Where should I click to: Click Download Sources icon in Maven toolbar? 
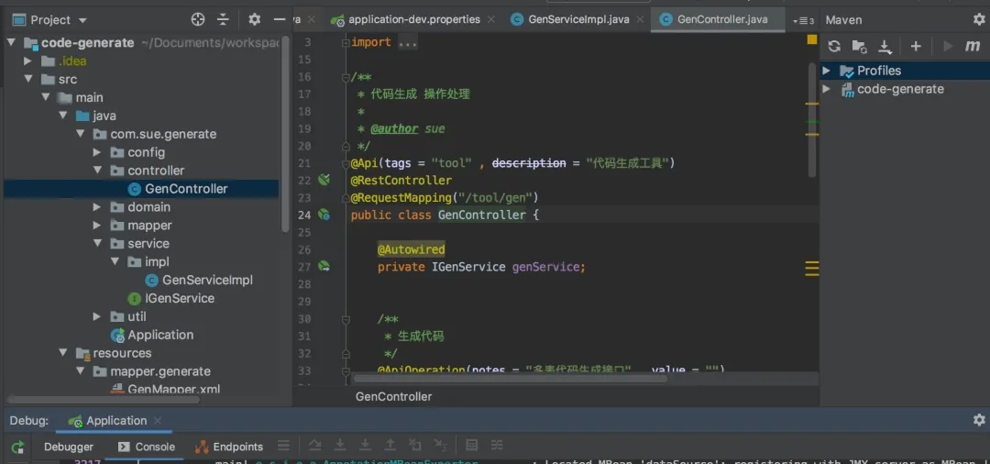[x=885, y=47]
